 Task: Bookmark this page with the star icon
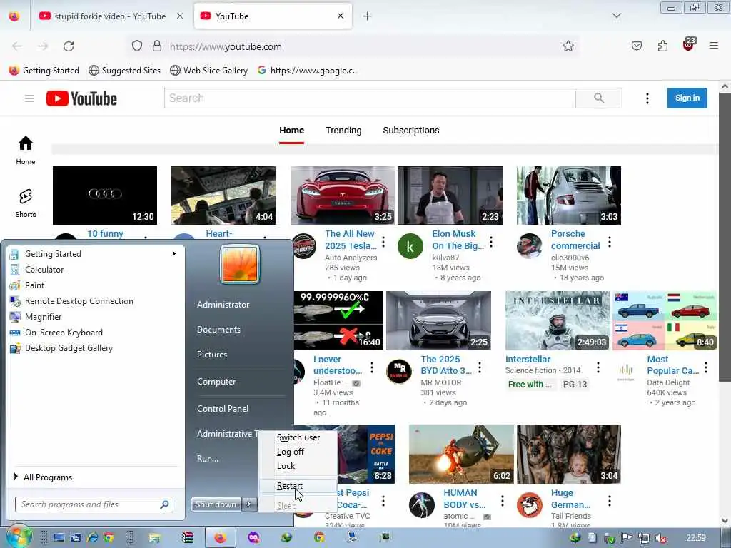(x=568, y=46)
